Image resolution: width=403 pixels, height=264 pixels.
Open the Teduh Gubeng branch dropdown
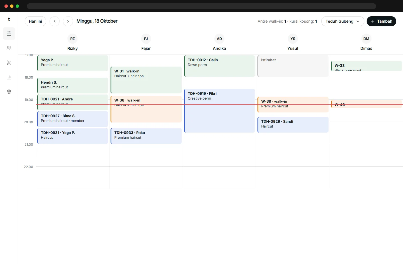click(x=343, y=21)
